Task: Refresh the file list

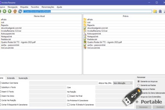Action: (x=20, y=11)
